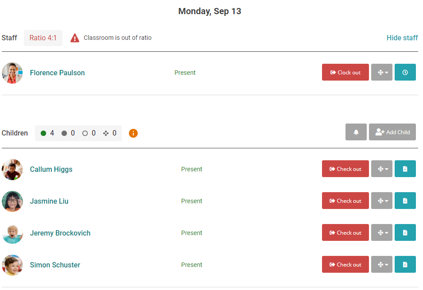
Task: Open Simon Schuster's daily report document icon
Action: [405, 264]
